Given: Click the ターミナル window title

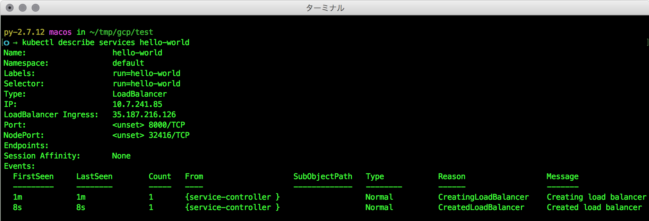Looking at the screenshot, I should (325, 8).
